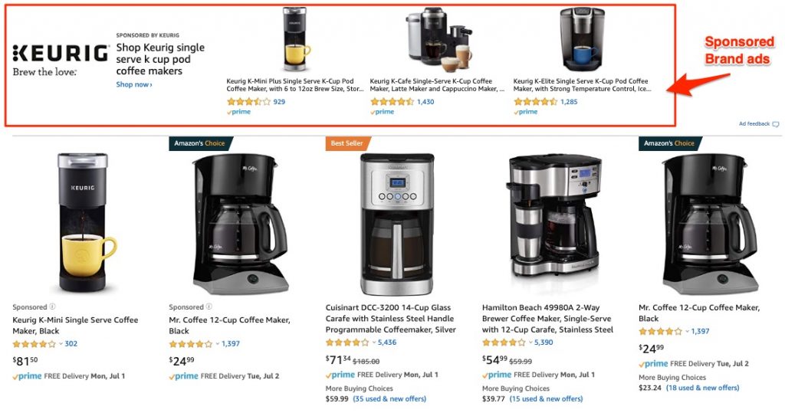Click star rating of Keurig K-Elite ad
The width and height of the screenshot is (785, 413).
point(535,102)
